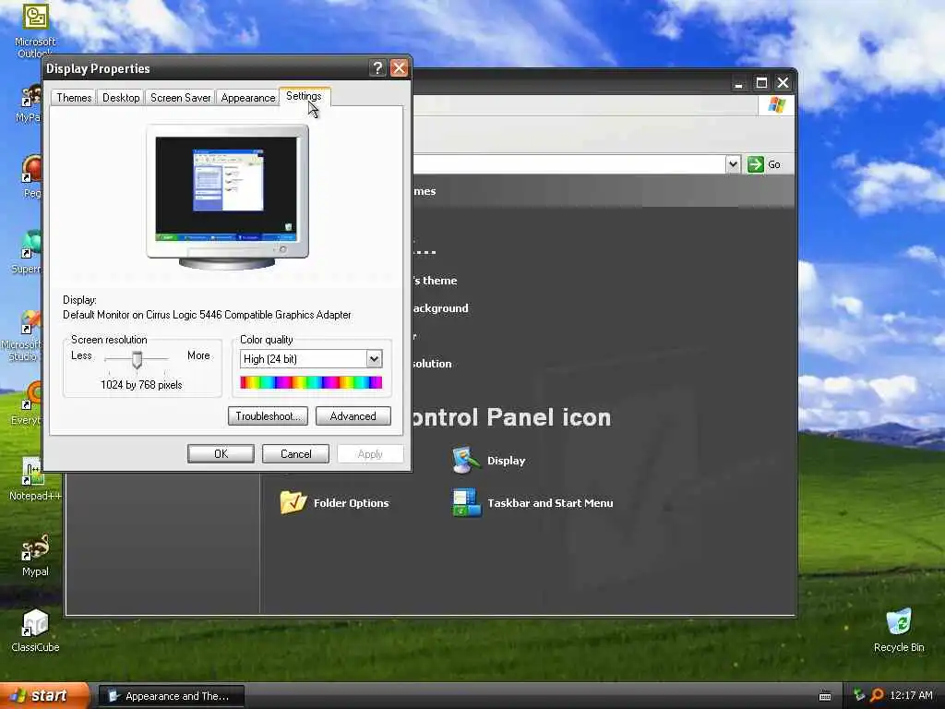Image resolution: width=945 pixels, height=709 pixels.
Task: Click the Appearance and Themes taskbar button
Action: pyautogui.click(x=171, y=696)
